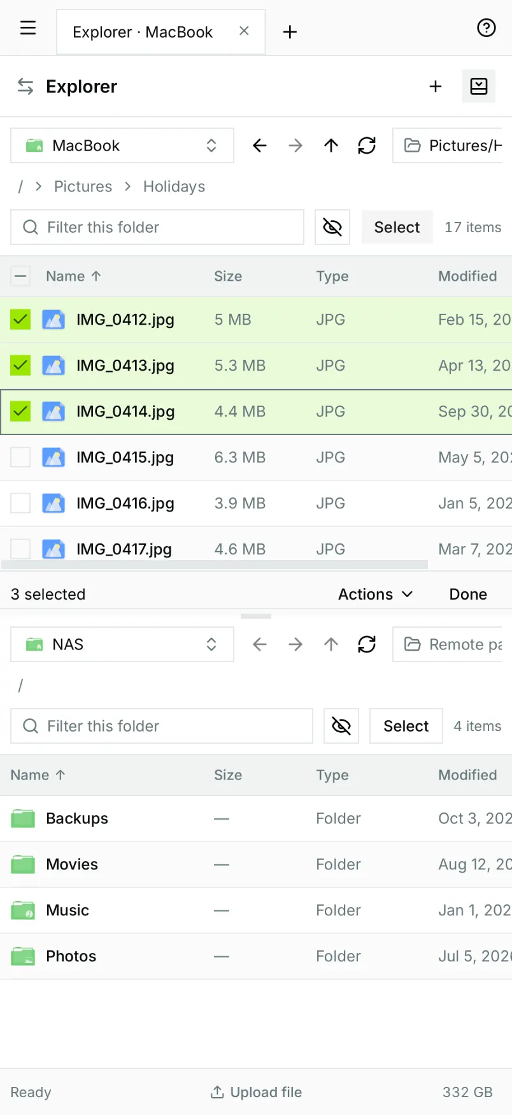The height and width of the screenshot is (1115, 512).
Task: Sort NAS pane by Name
Action: (x=38, y=775)
